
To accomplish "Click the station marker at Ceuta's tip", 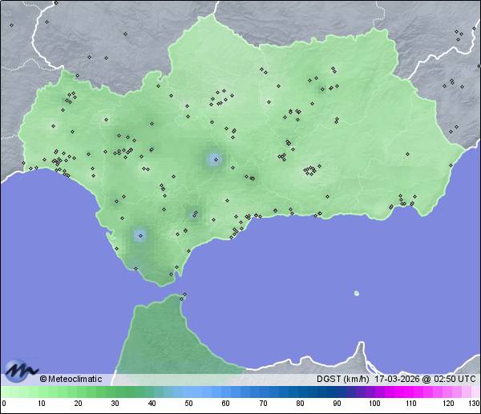I will pos(184,296).
